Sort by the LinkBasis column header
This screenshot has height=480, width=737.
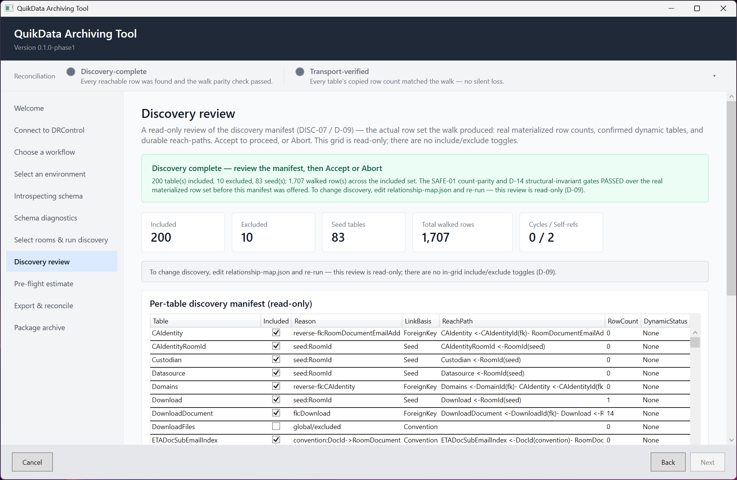tap(421, 321)
